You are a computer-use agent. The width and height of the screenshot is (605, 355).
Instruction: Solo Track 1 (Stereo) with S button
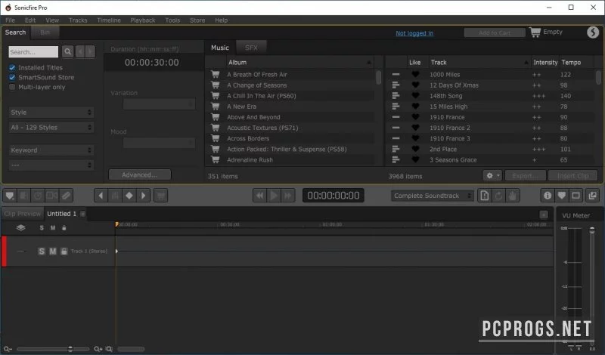click(x=42, y=252)
